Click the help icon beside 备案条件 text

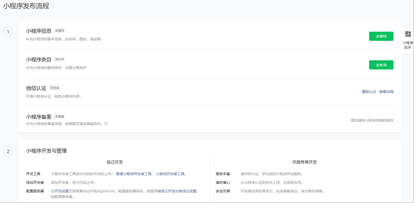click(x=106, y=123)
